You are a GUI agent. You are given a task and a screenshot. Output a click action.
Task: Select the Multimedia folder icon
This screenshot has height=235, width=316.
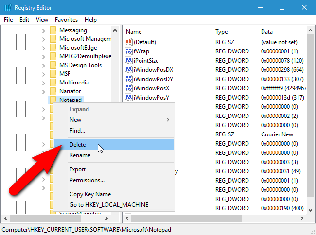point(53,83)
